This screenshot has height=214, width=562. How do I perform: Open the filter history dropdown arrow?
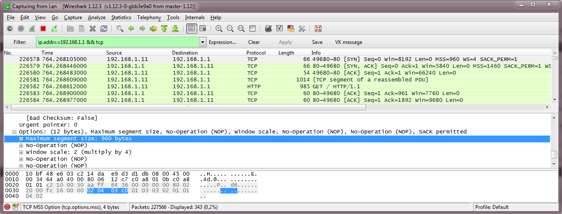tap(202, 42)
